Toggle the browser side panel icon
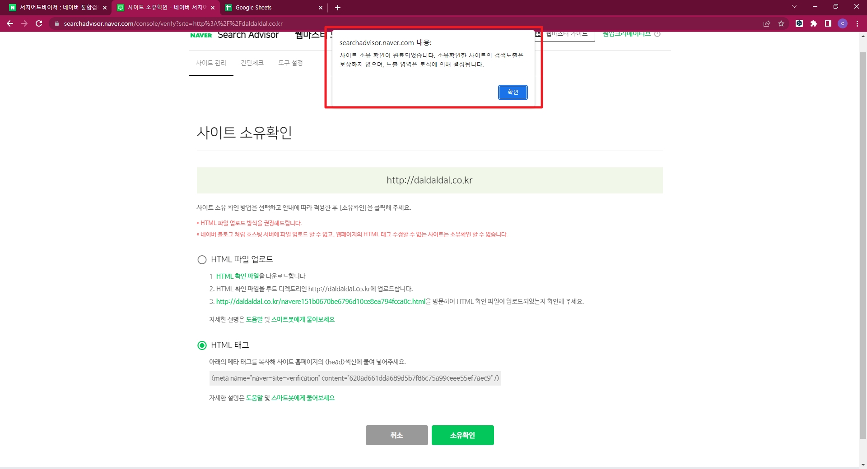The width and height of the screenshot is (867, 469). click(828, 23)
